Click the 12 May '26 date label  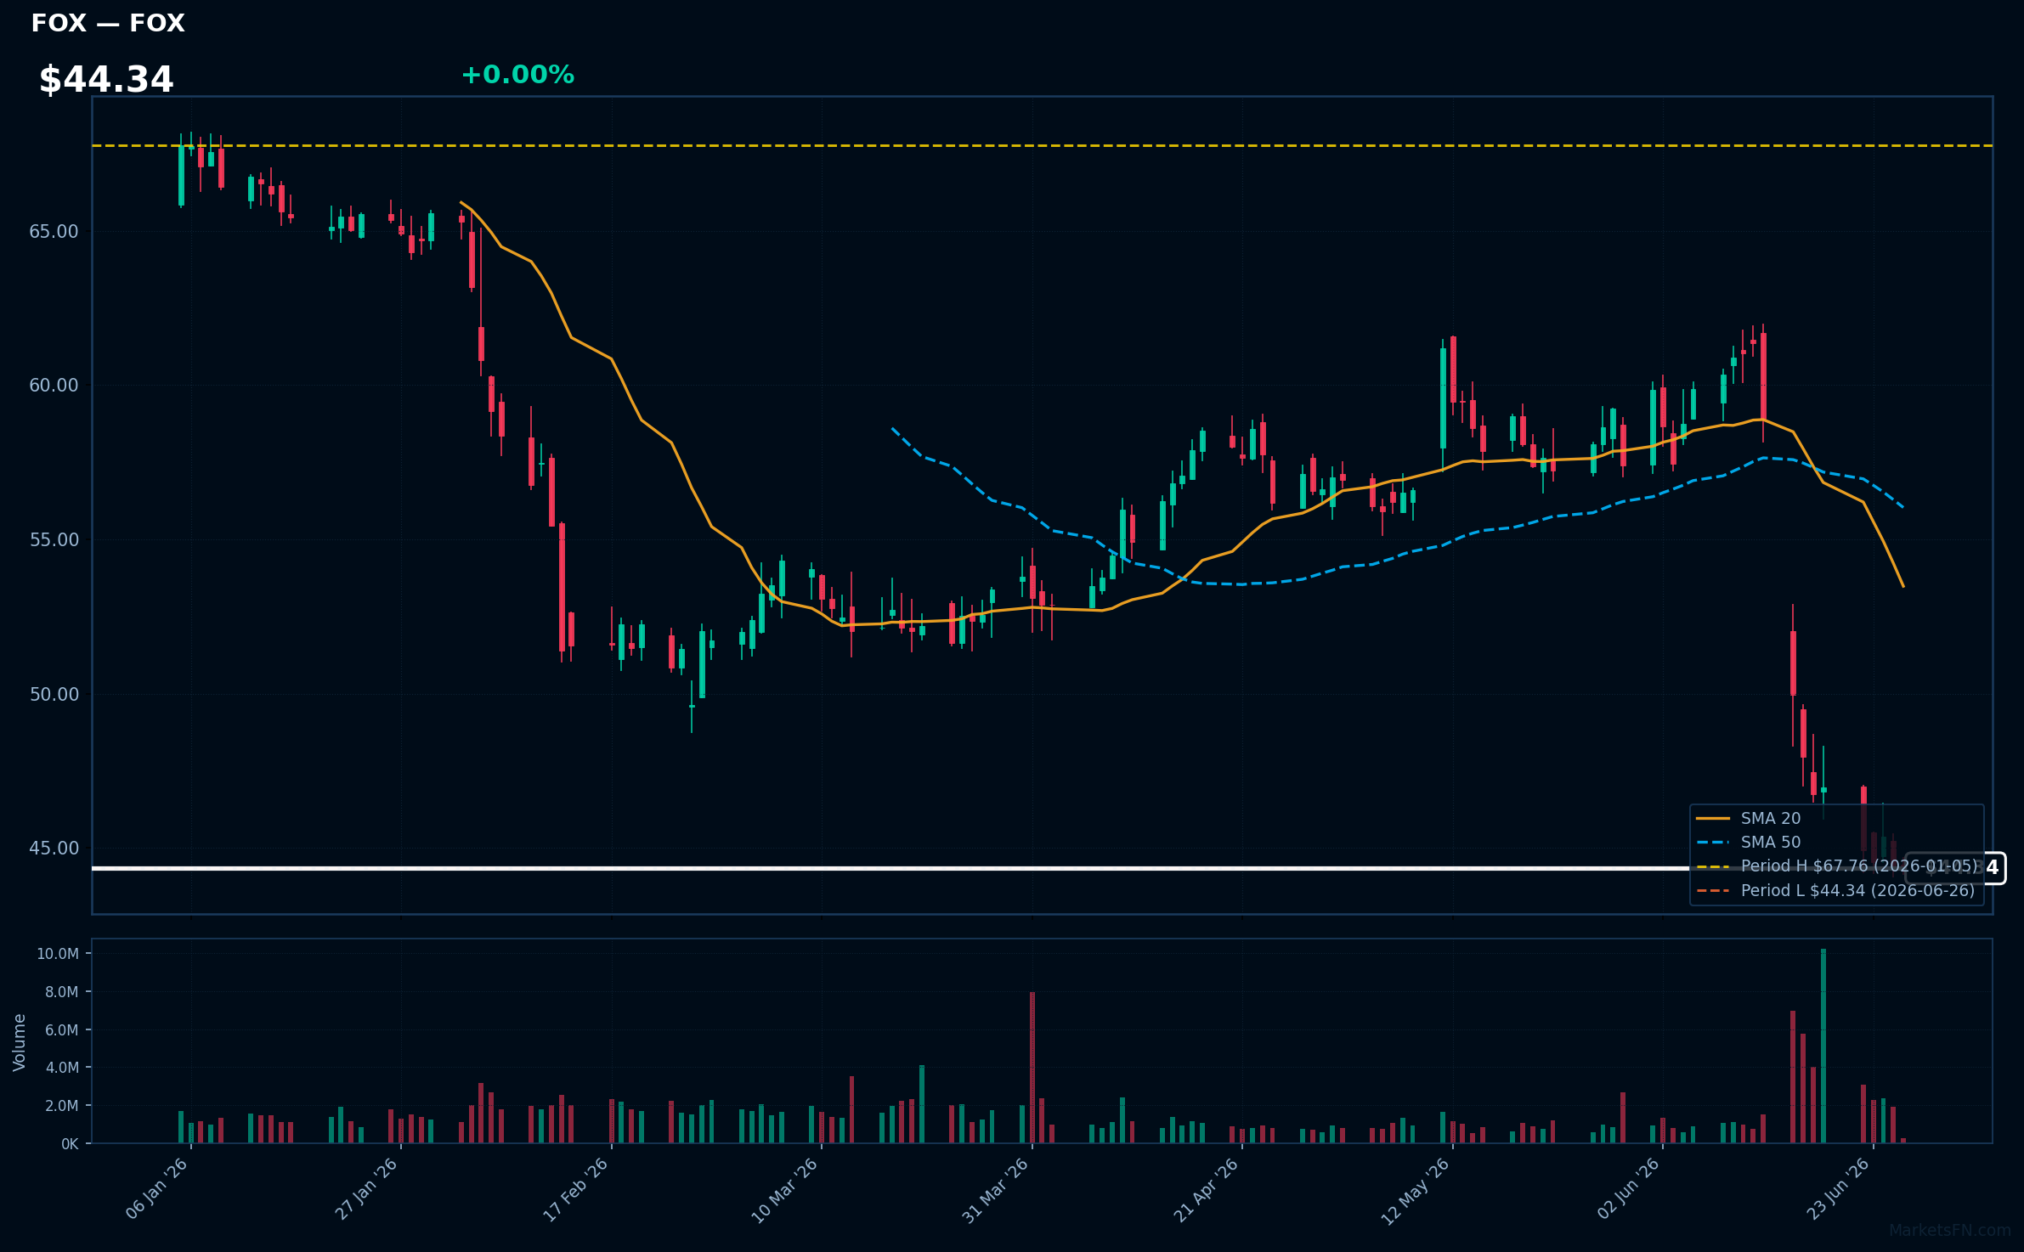(x=1416, y=1189)
